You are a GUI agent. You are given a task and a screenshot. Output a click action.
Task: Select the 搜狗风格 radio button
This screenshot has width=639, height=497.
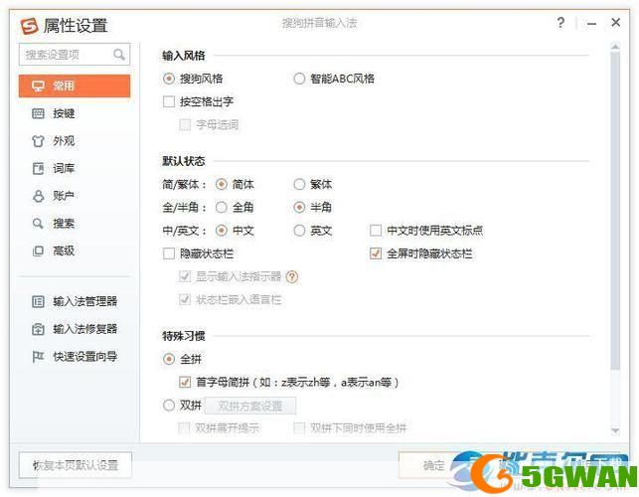click(169, 79)
